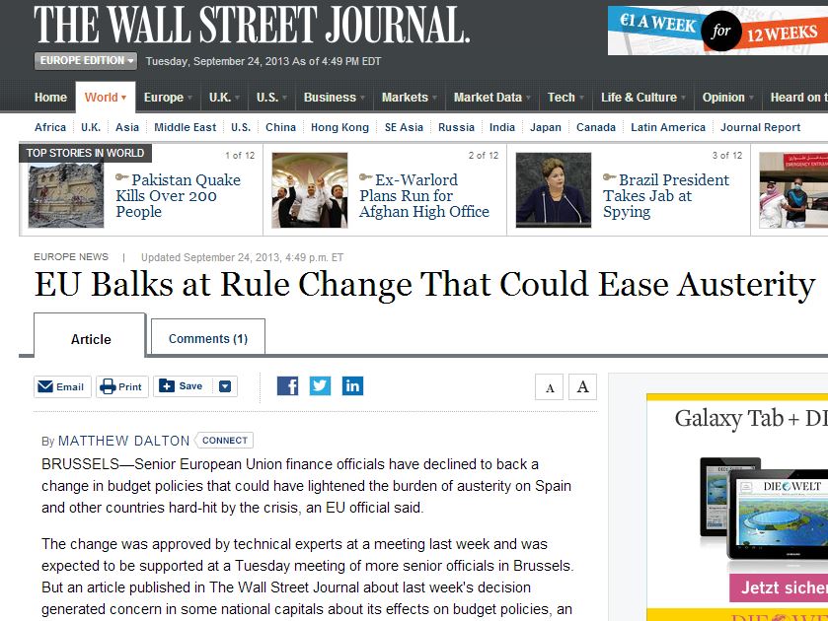
Task: Share the article on Facebook
Action: point(287,385)
